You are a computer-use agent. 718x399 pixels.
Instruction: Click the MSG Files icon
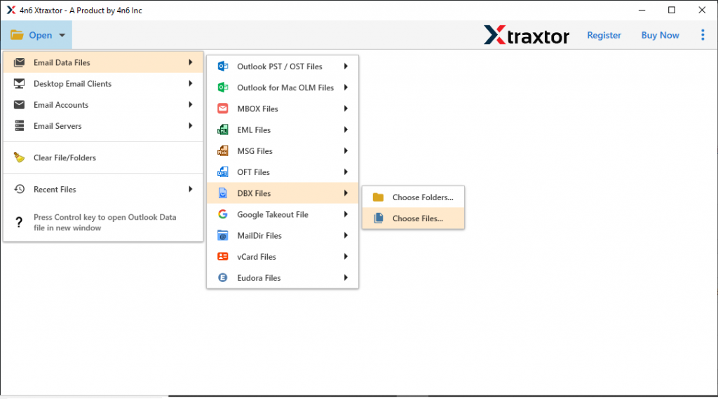(x=222, y=150)
